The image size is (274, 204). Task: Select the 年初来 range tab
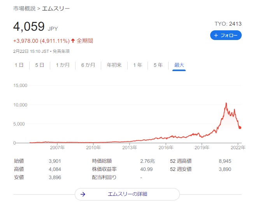(x=114, y=65)
